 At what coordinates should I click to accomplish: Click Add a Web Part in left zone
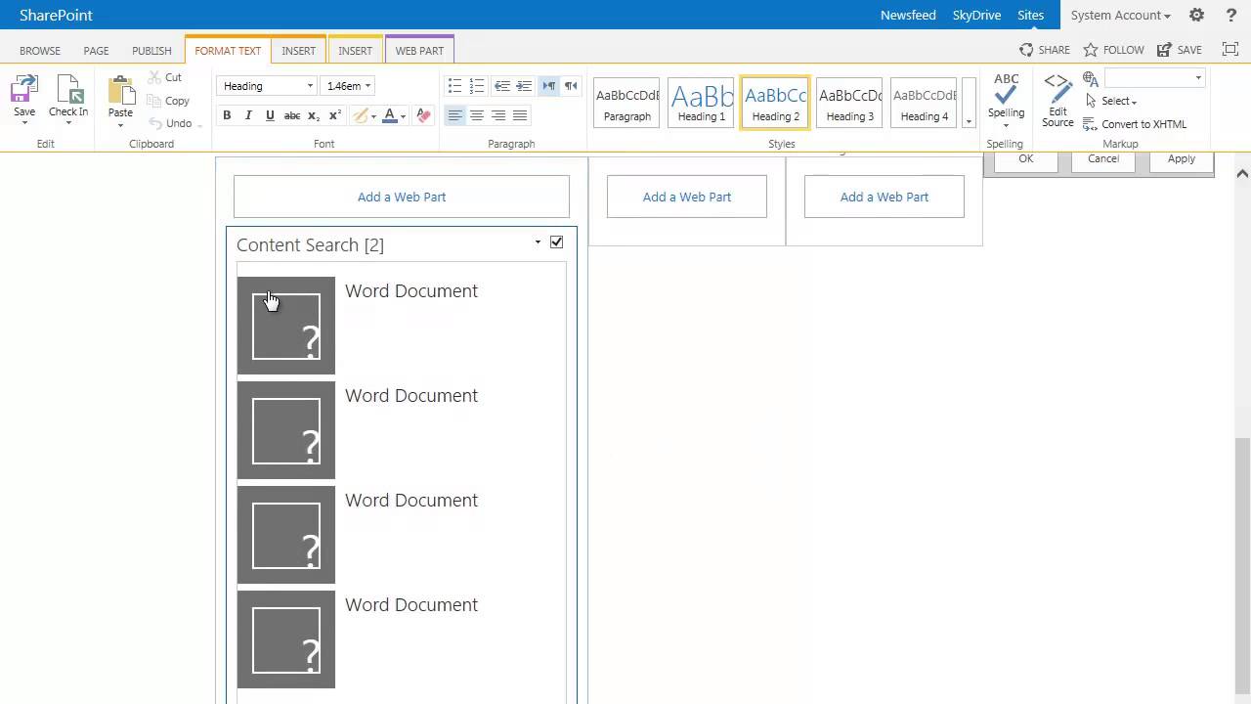click(402, 197)
